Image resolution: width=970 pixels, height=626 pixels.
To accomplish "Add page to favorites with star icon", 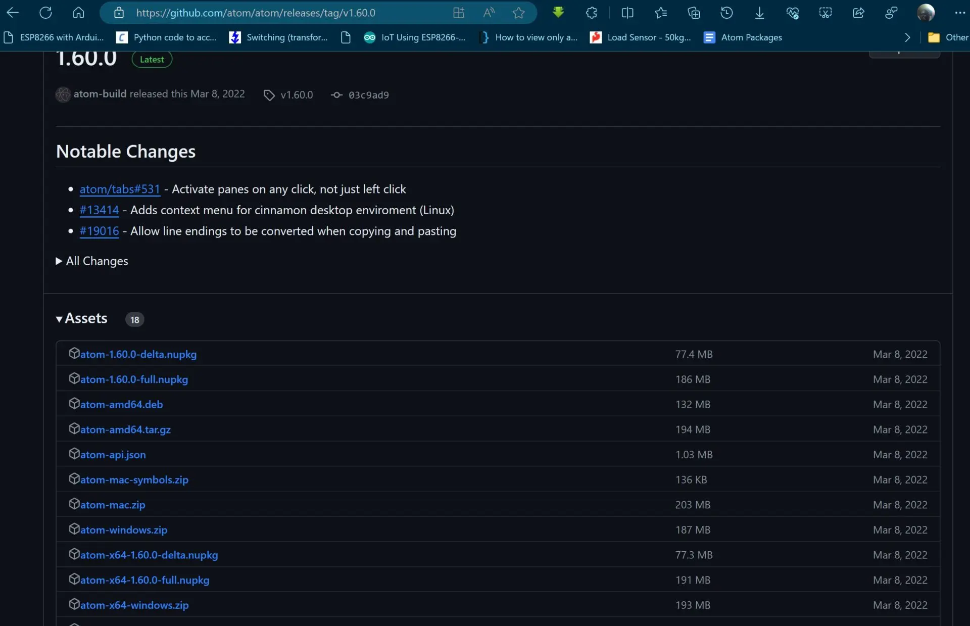I will [518, 13].
